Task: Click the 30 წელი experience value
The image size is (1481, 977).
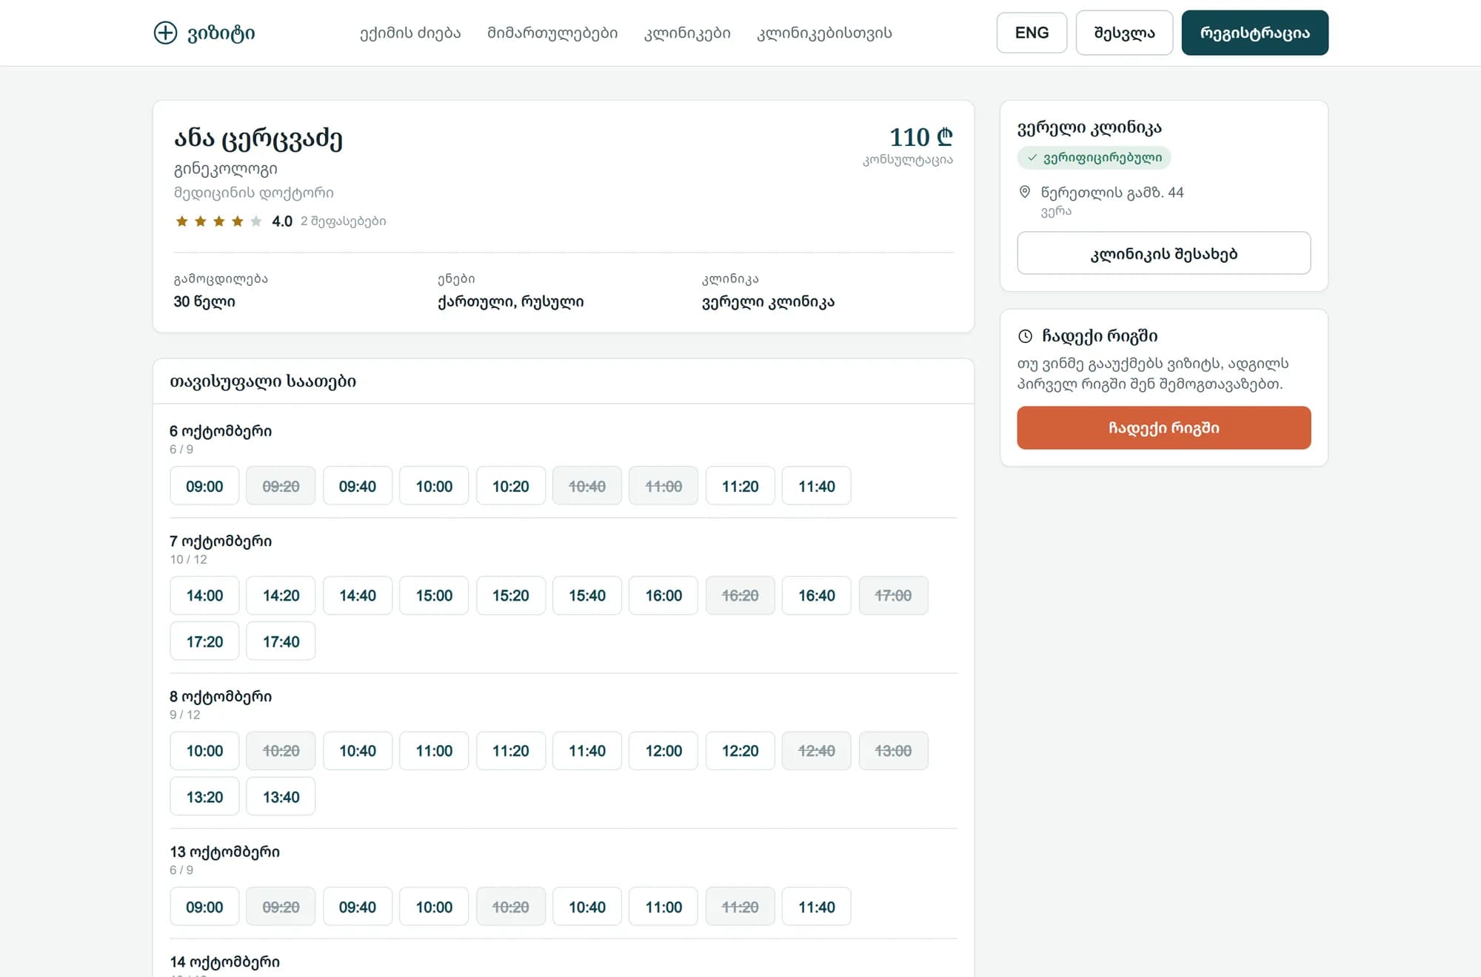Action: coord(204,301)
